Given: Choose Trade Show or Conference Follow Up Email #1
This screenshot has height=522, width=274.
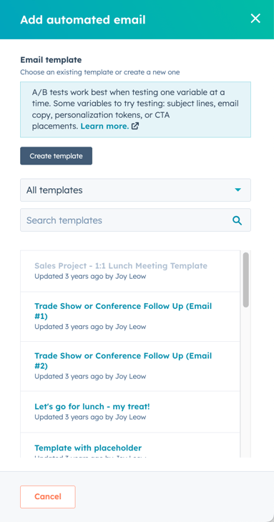Looking at the screenshot, I should coord(130,317).
